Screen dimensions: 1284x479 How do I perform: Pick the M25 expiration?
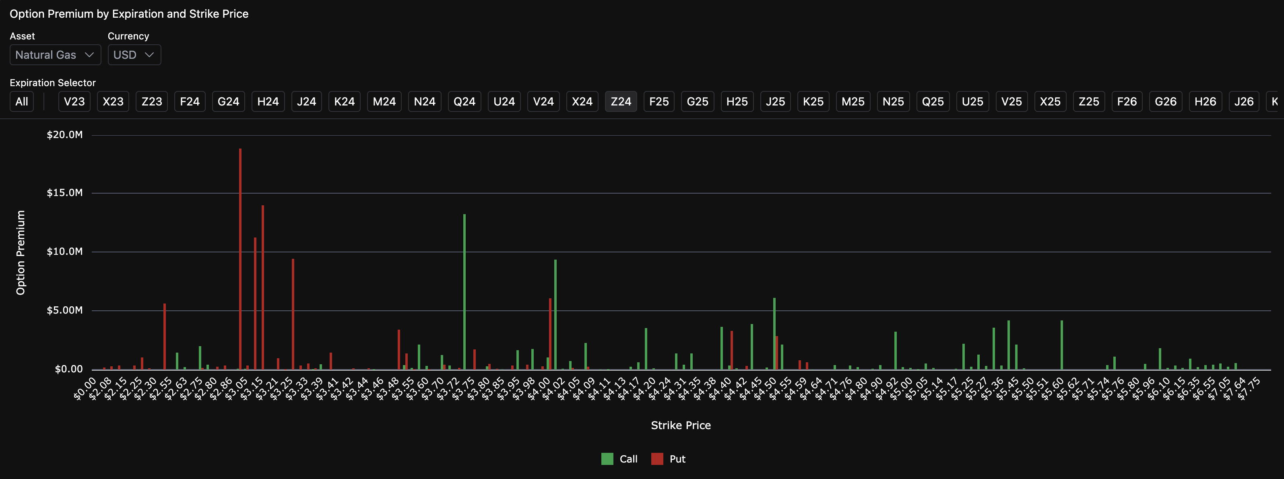point(853,102)
